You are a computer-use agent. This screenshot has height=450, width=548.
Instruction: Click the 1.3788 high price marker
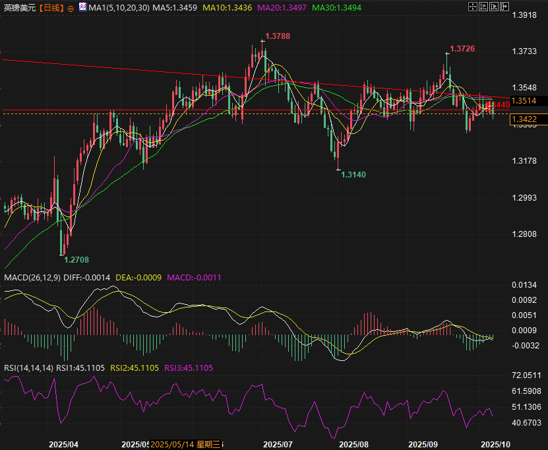click(278, 36)
